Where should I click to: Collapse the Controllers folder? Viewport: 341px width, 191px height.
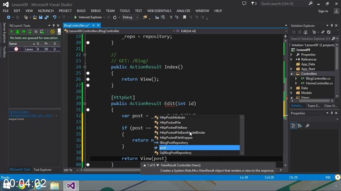[292, 73]
